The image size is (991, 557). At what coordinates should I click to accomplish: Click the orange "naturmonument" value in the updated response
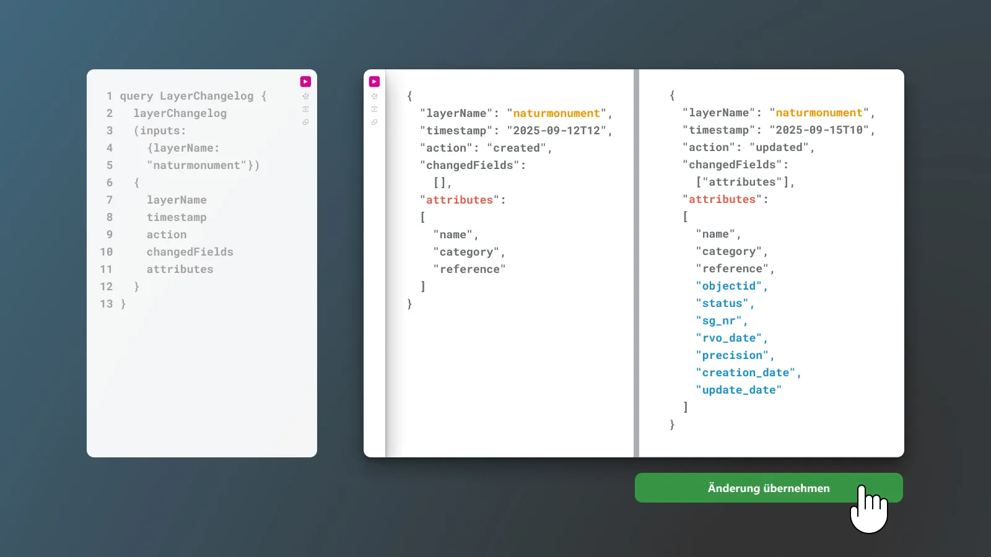(819, 113)
